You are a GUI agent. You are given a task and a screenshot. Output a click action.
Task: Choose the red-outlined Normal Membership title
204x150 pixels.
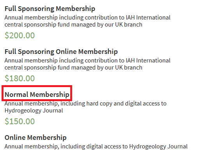click(x=37, y=95)
